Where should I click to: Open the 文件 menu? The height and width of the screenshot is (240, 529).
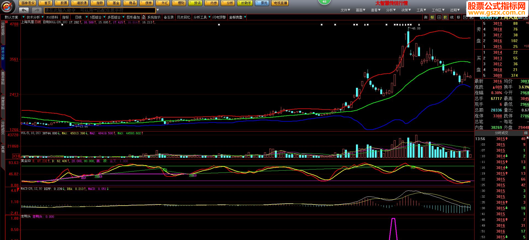(x=345, y=10)
